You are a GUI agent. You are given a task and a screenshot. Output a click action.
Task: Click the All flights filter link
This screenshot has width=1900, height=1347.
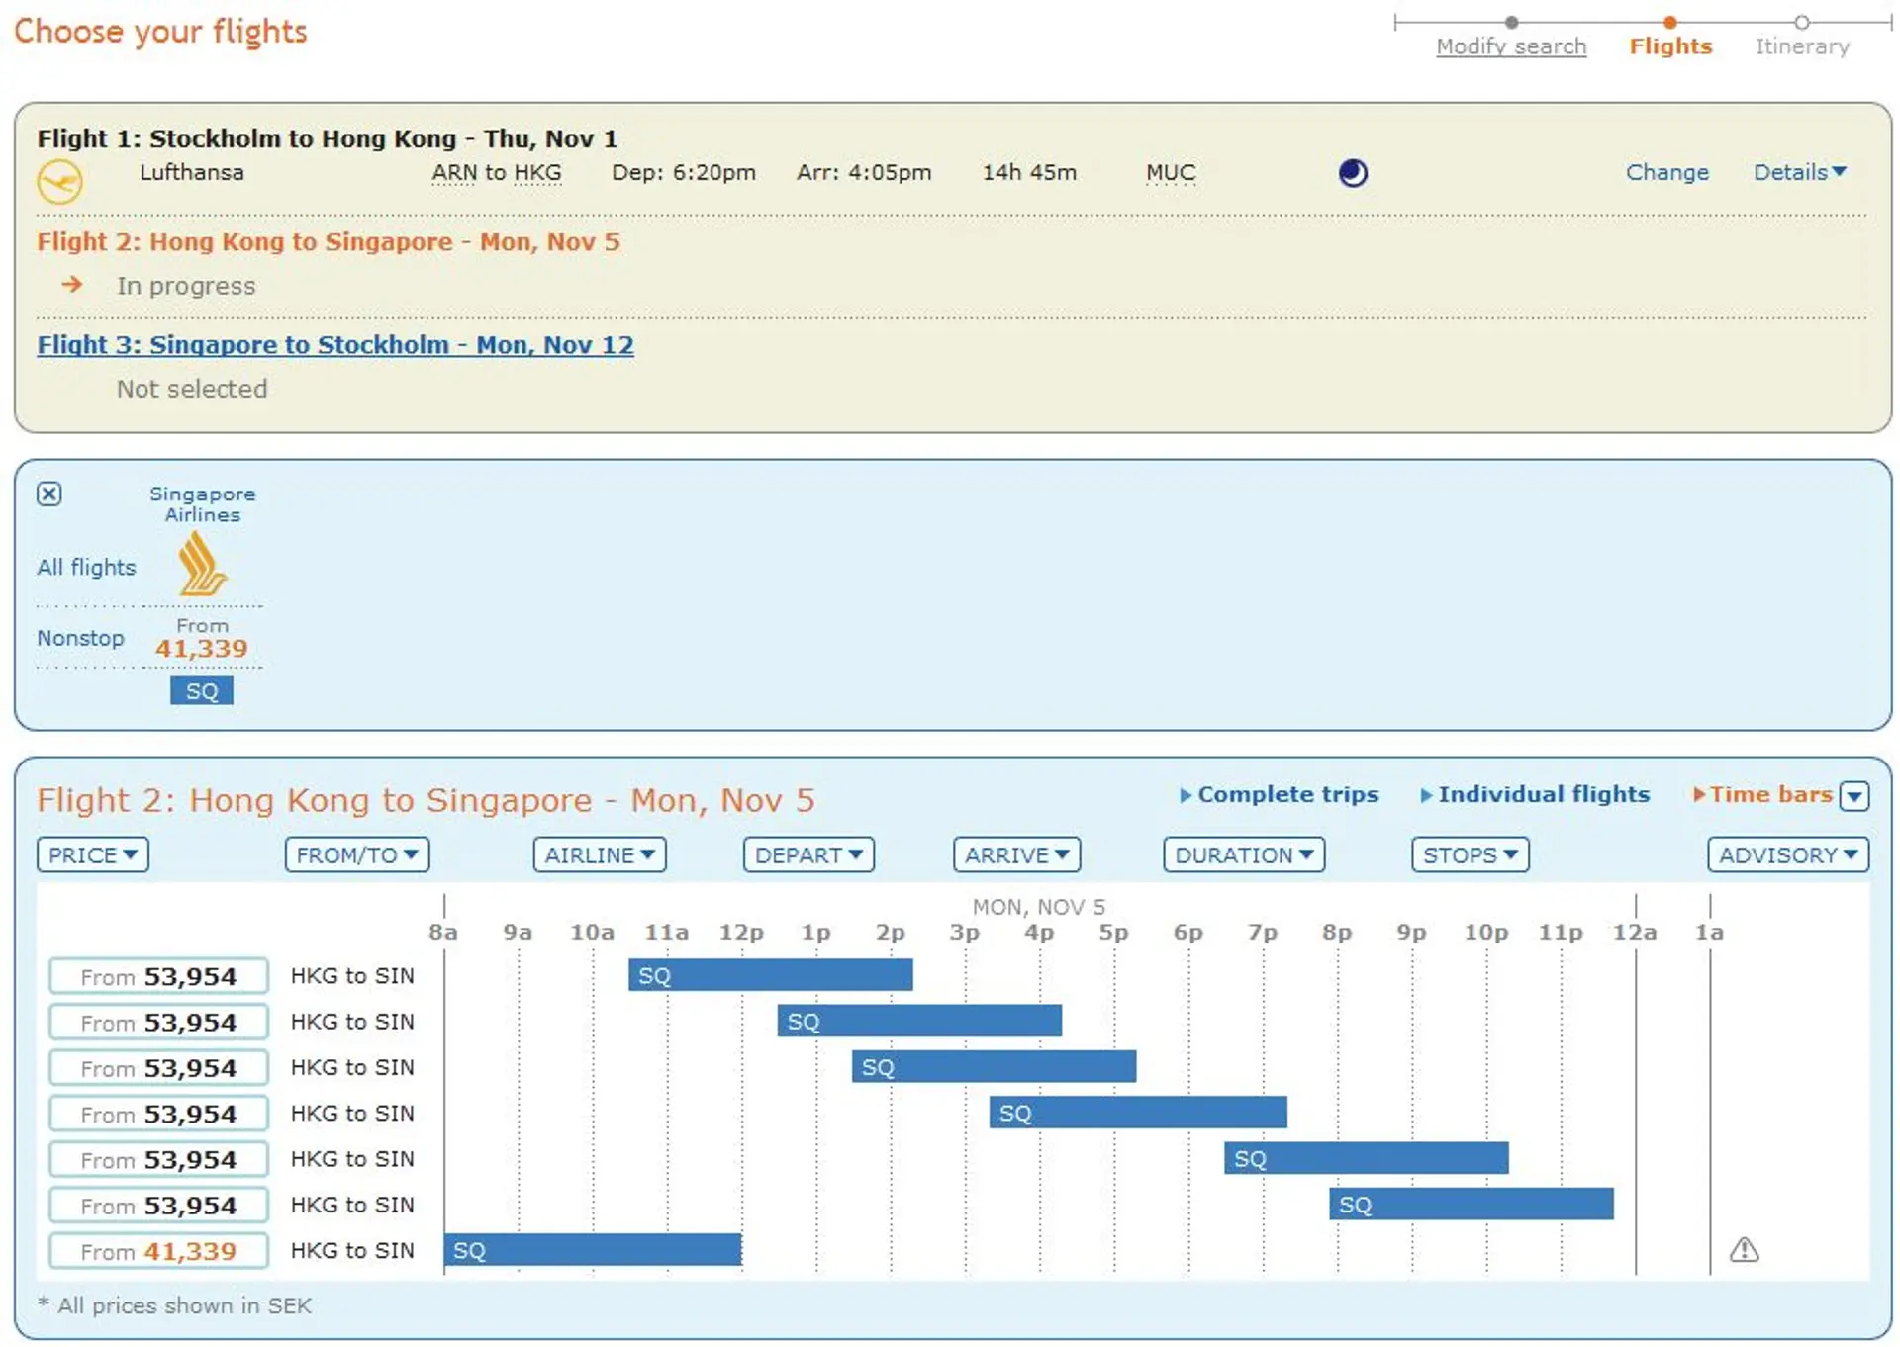coord(86,567)
